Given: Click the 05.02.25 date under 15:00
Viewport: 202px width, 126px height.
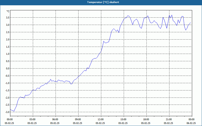Looking at the screenshot, I should (123, 123).
